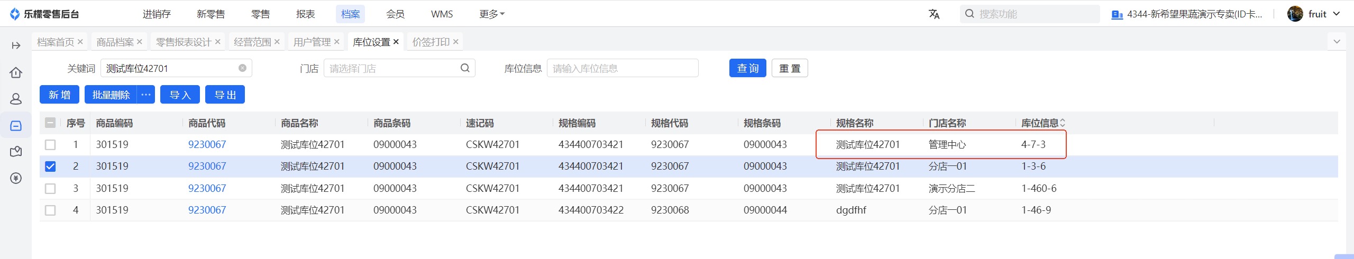Close the 价签打印 tab
The image size is (1354, 259).
(455, 42)
